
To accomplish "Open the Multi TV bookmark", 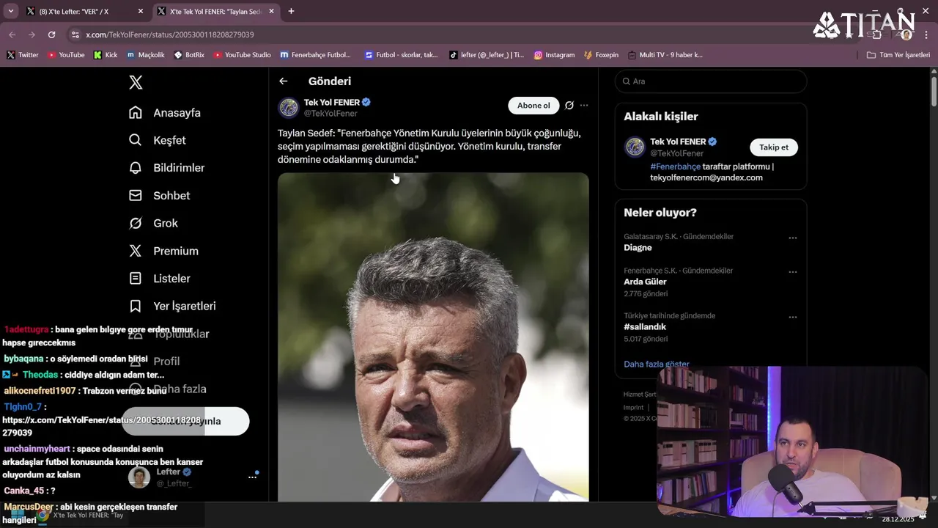I will (x=665, y=55).
